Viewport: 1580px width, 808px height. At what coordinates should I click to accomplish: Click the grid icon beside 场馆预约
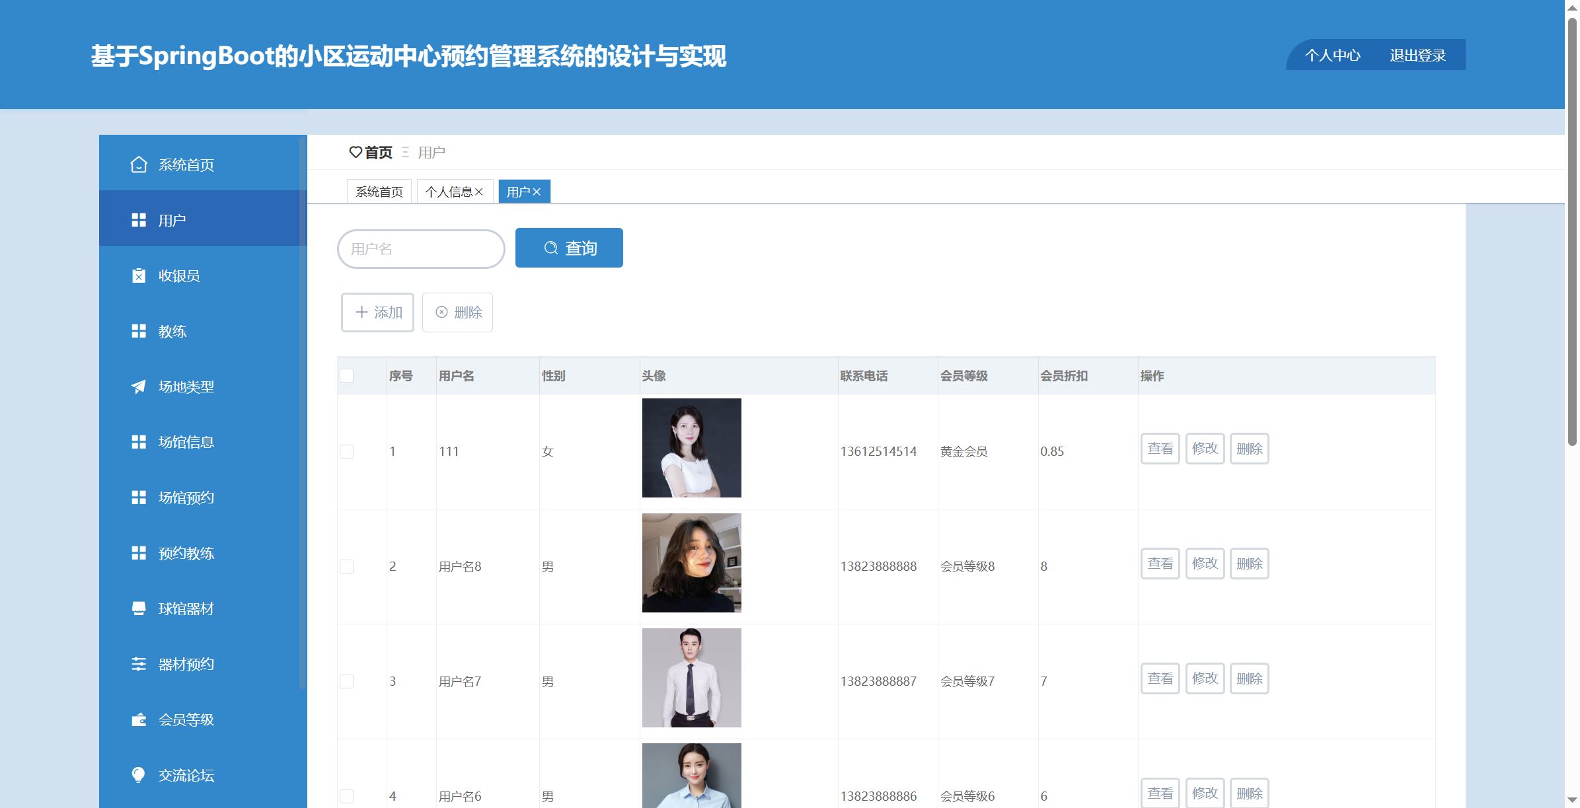pyautogui.click(x=139, y=497)
